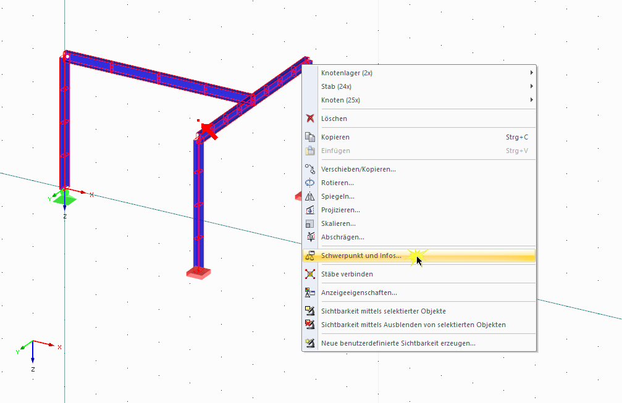This screenshot has height=403, width=622.
Task: Choose Stäbe verbinden menu entry
Action: [419, 274]
